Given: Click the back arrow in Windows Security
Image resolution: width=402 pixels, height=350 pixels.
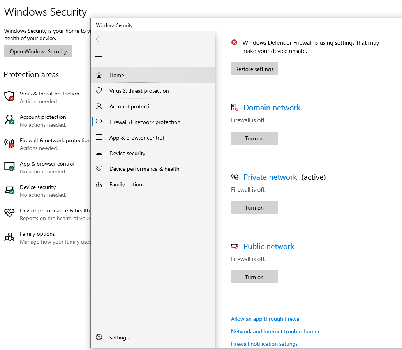Looking at the screenshot, I should pyautogui.click(x=99, y=39).
